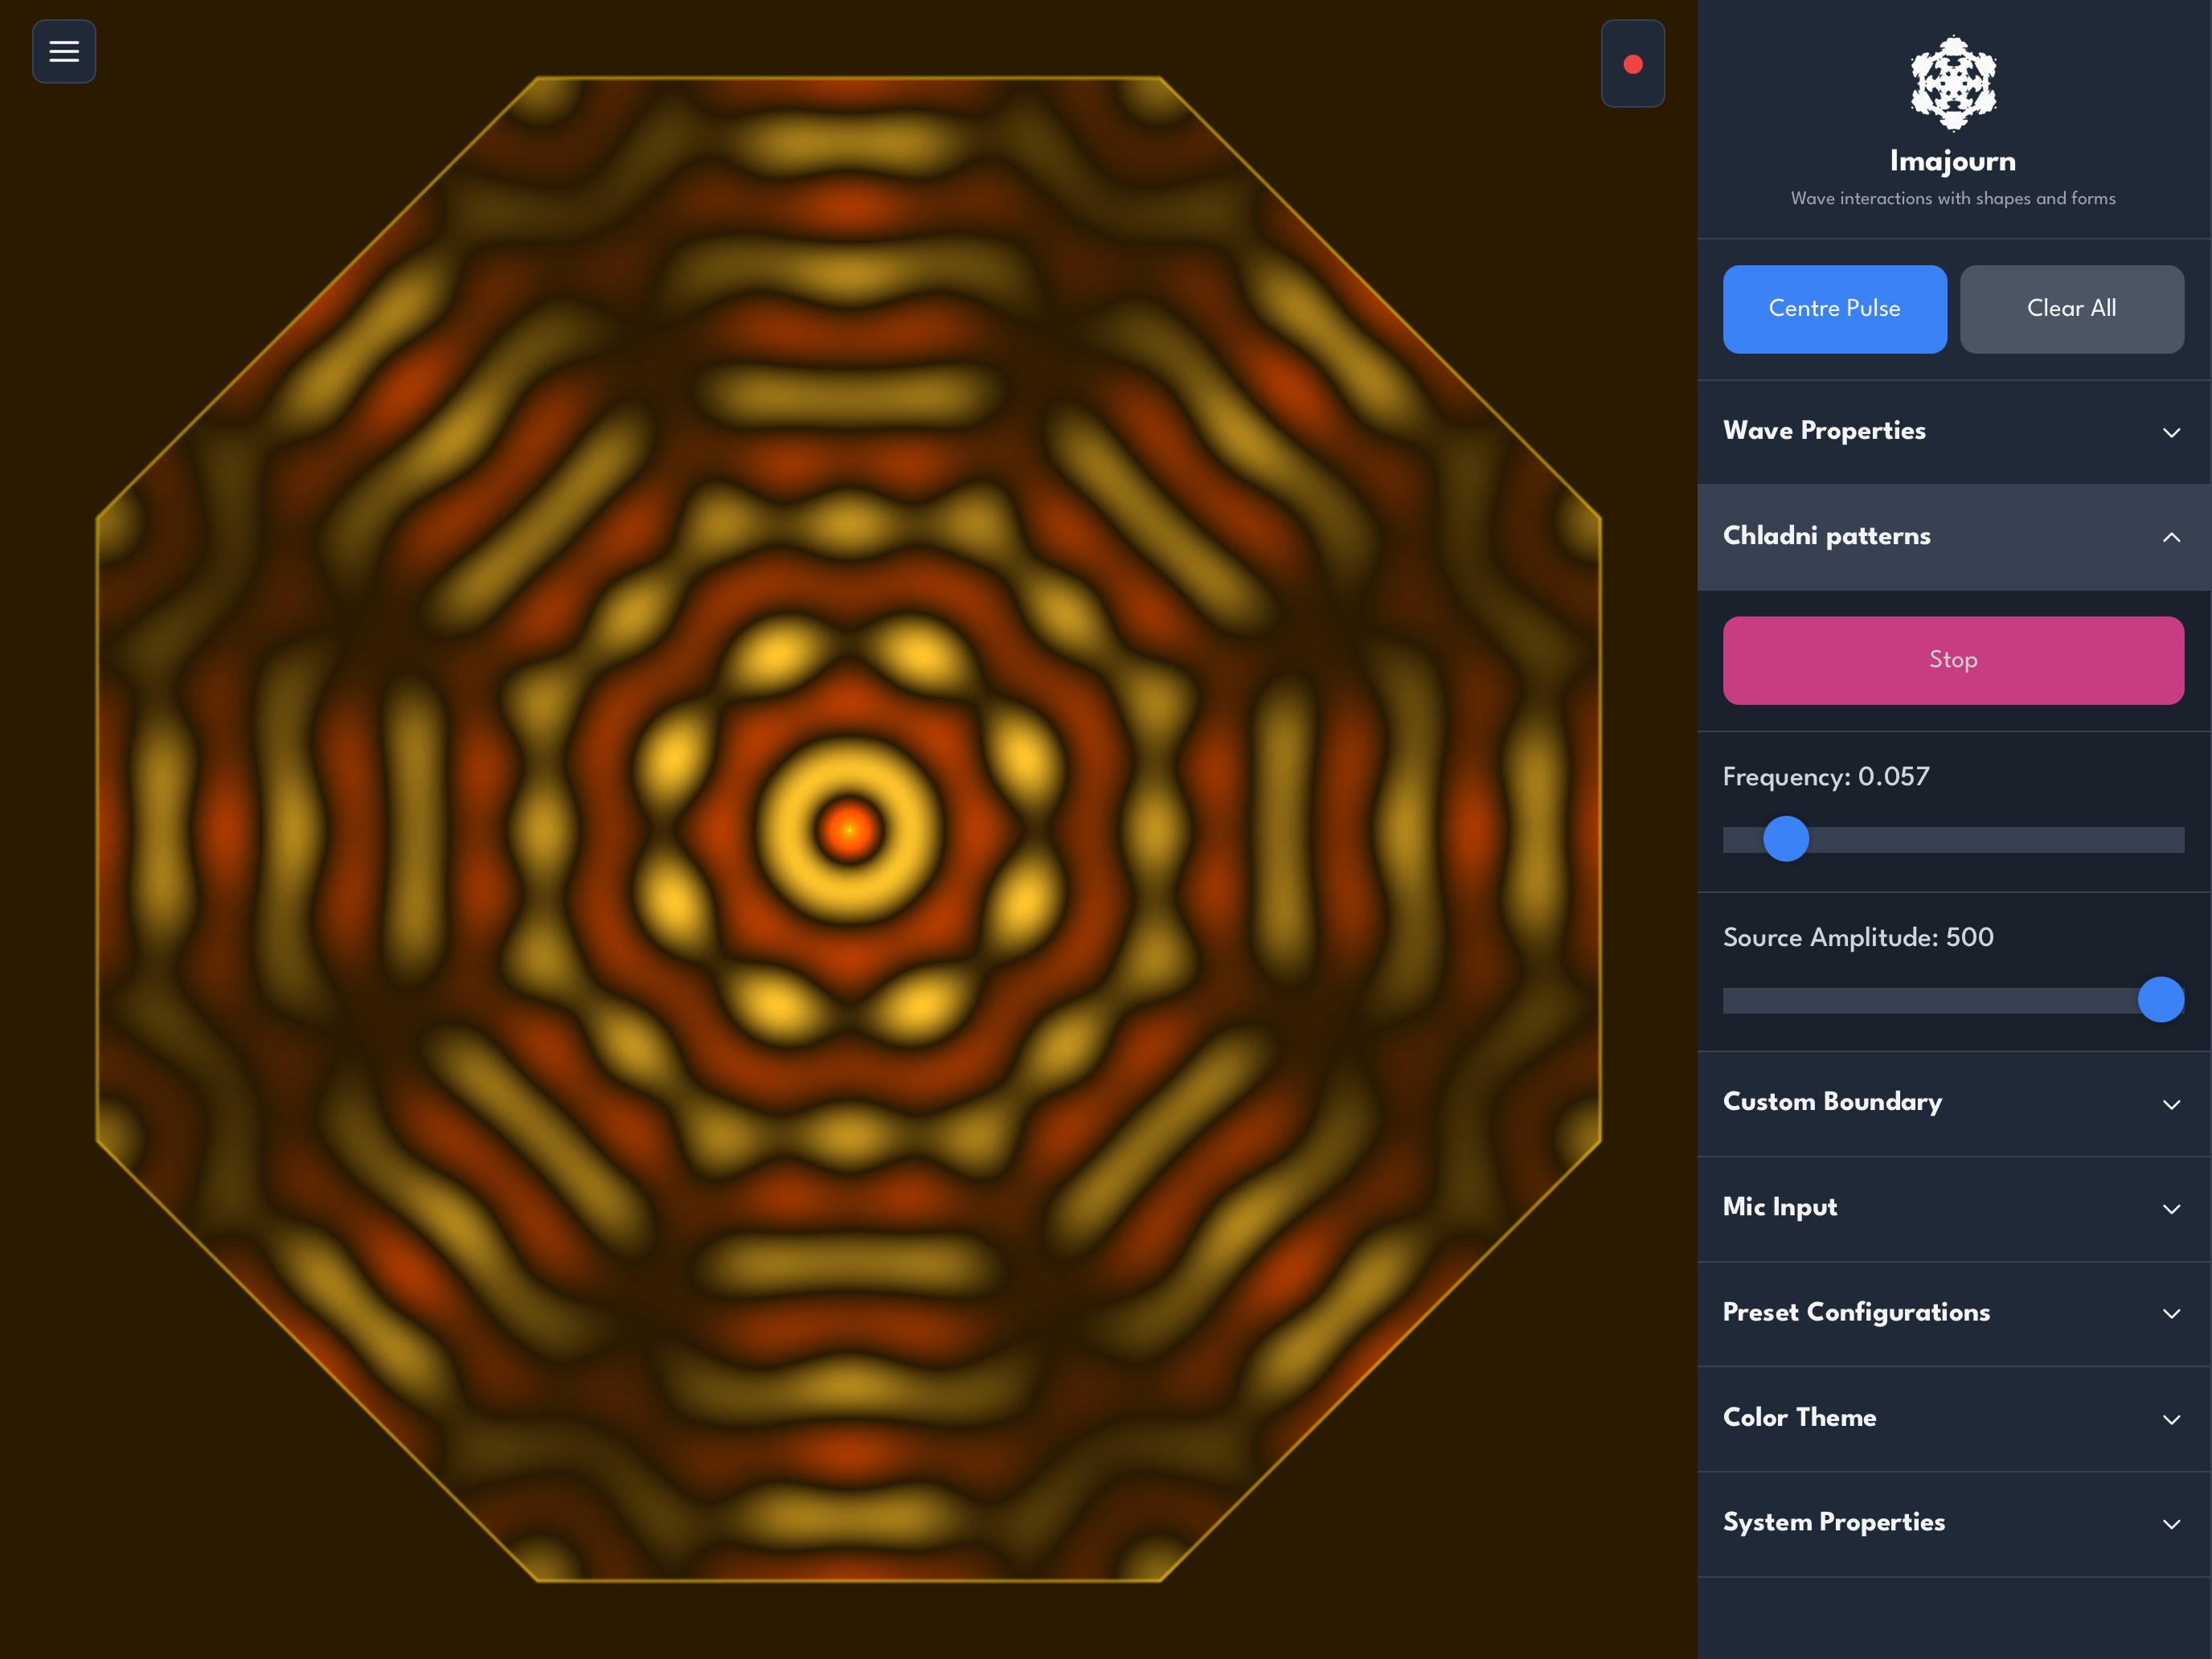The width and height of the screenshot is (2212, 1659).
Task: Click the Wave Properties chevron arrow
Action: 2171,433
